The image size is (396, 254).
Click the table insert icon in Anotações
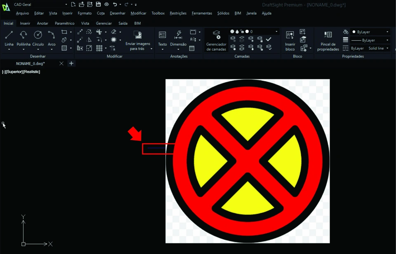pyautogui.click(x=192, y=48)
